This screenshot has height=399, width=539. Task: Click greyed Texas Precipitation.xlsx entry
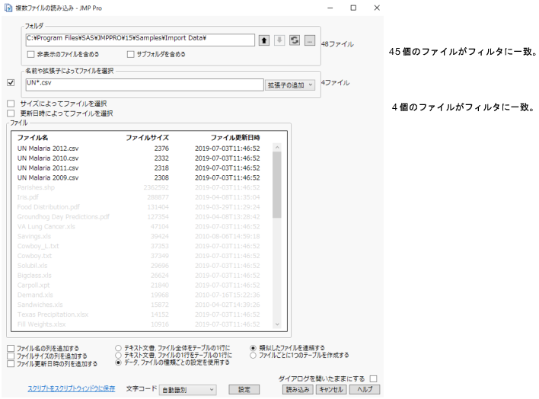(53, 314)
